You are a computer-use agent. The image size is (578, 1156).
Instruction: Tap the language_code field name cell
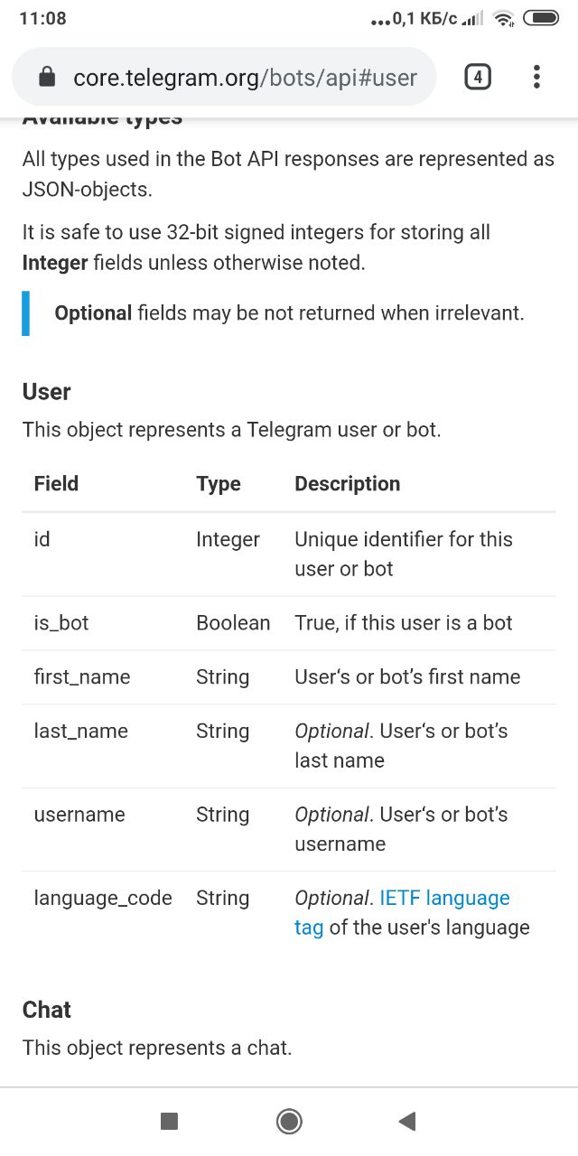click(x=103, y=898)
